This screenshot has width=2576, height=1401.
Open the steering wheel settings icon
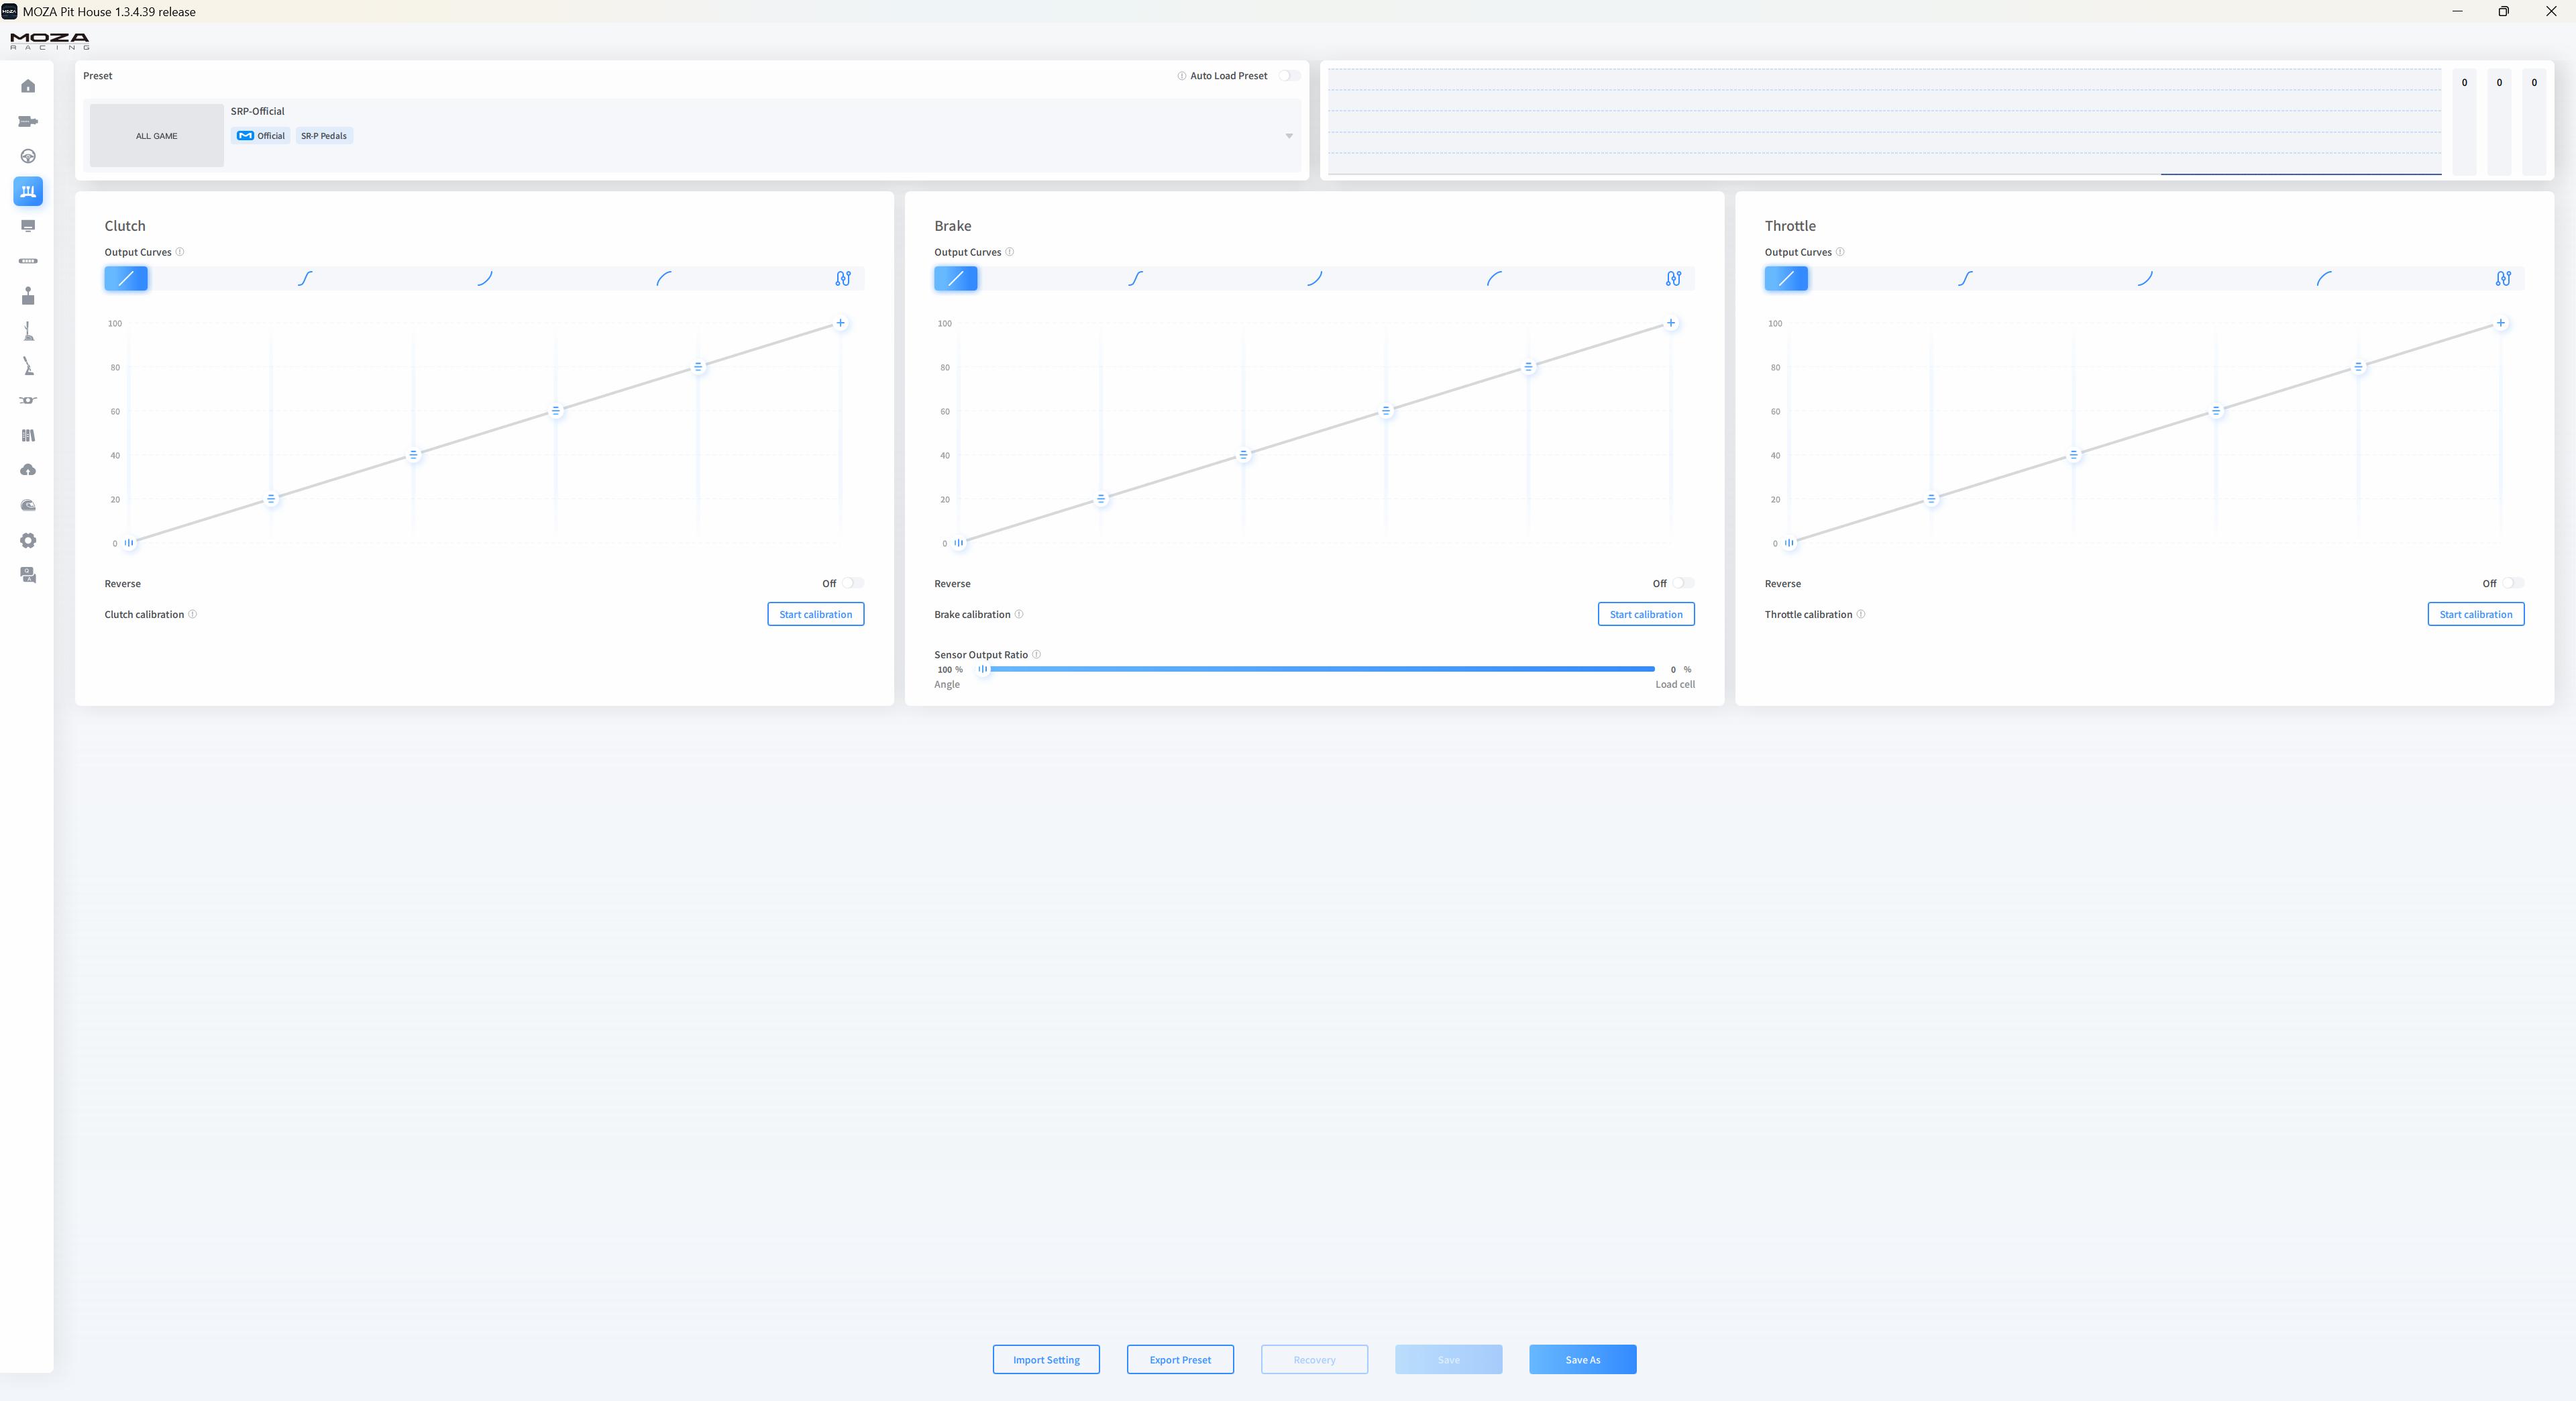tap(28, 156)
